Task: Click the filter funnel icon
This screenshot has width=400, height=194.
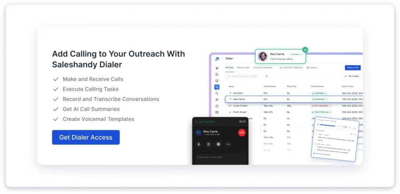Action: pos(266,77)
